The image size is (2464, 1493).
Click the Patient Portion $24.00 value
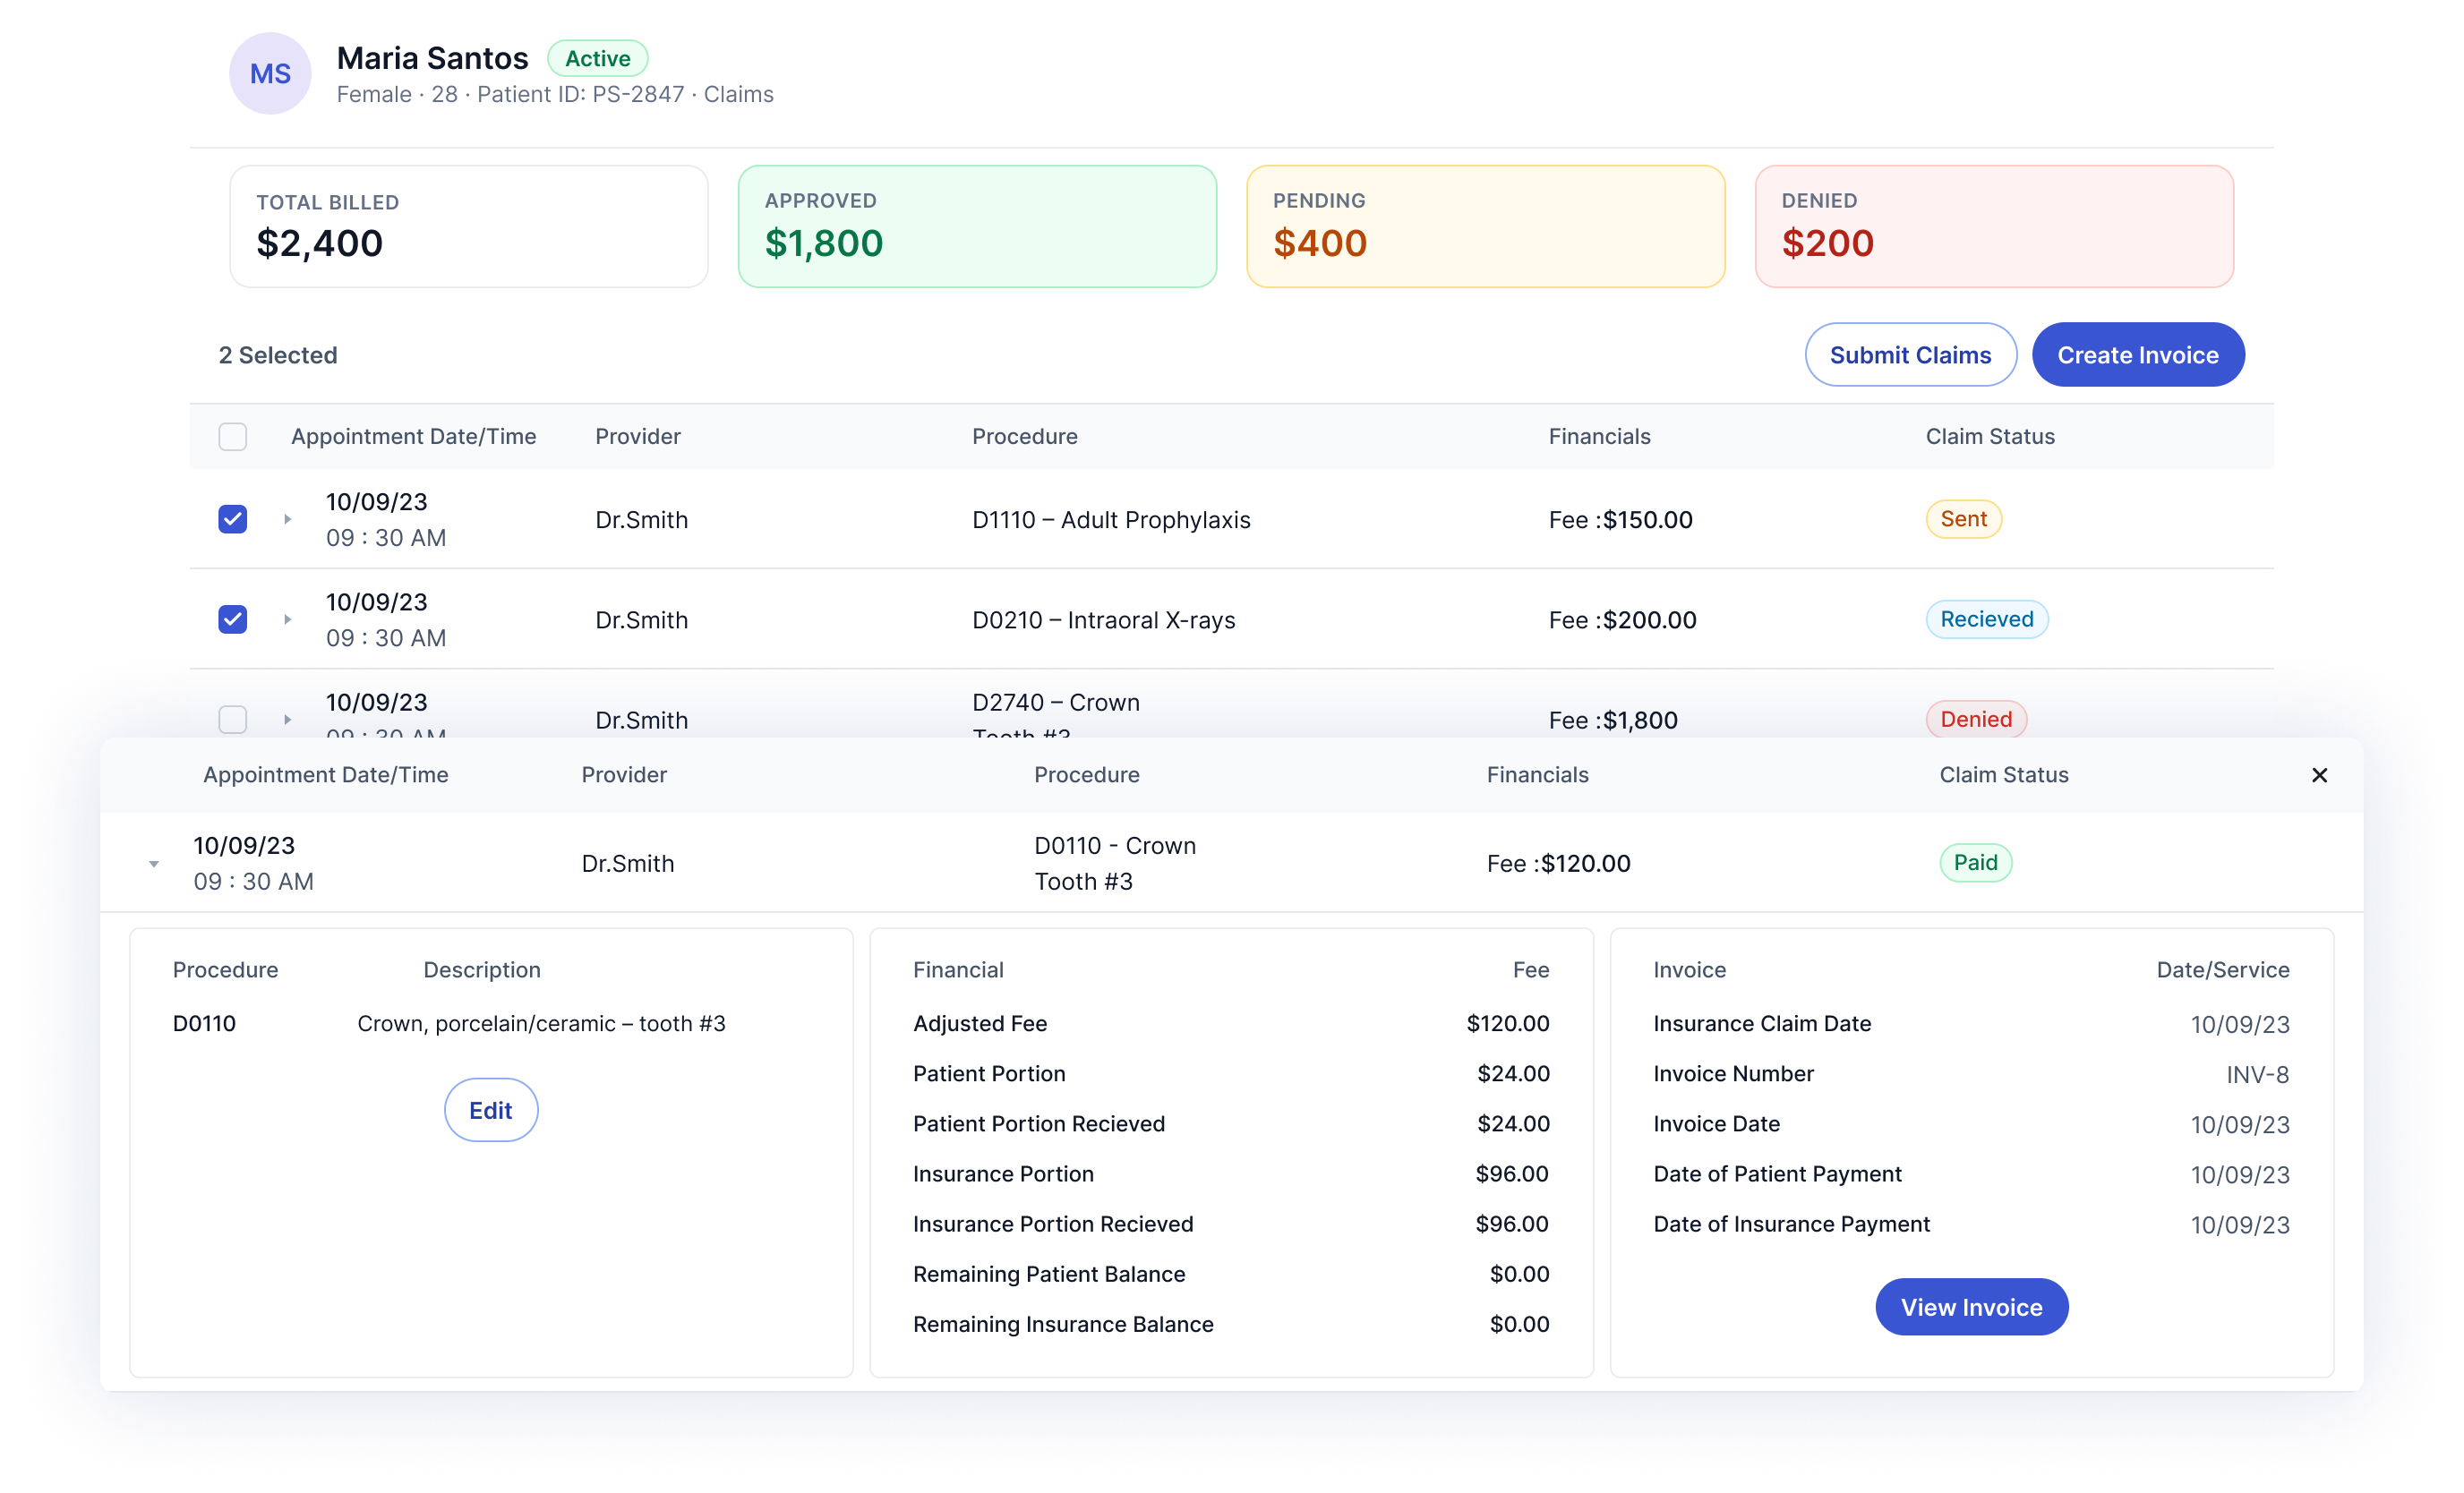tap(1513, 1073)
